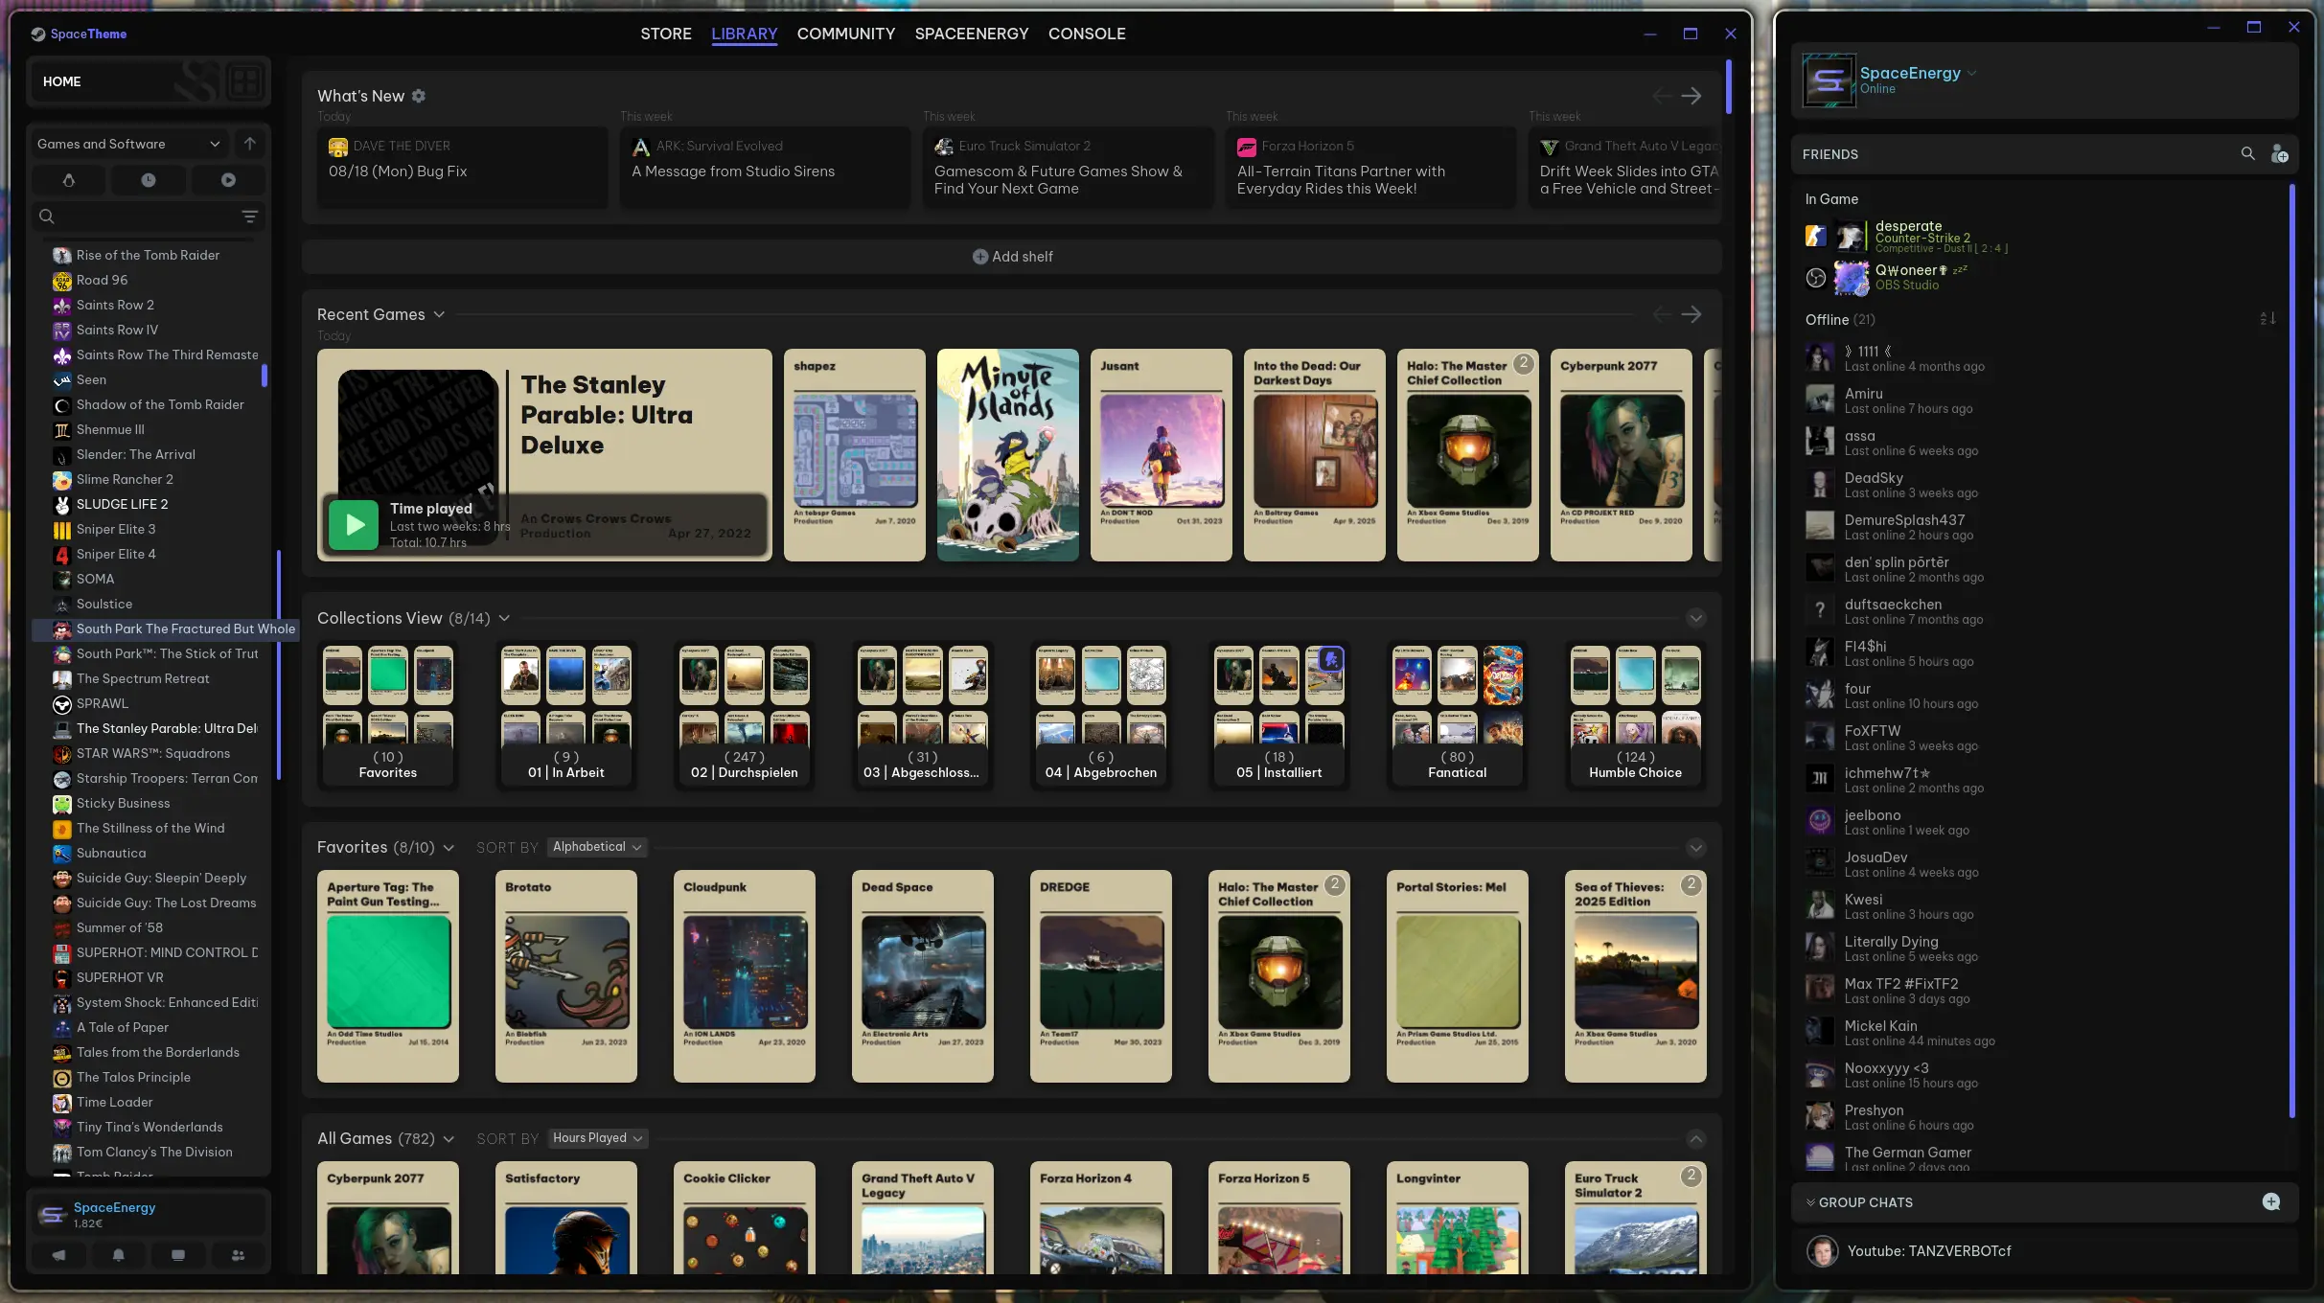
Task: Open the COMMUNITY tab
Action: click(845, 34)
